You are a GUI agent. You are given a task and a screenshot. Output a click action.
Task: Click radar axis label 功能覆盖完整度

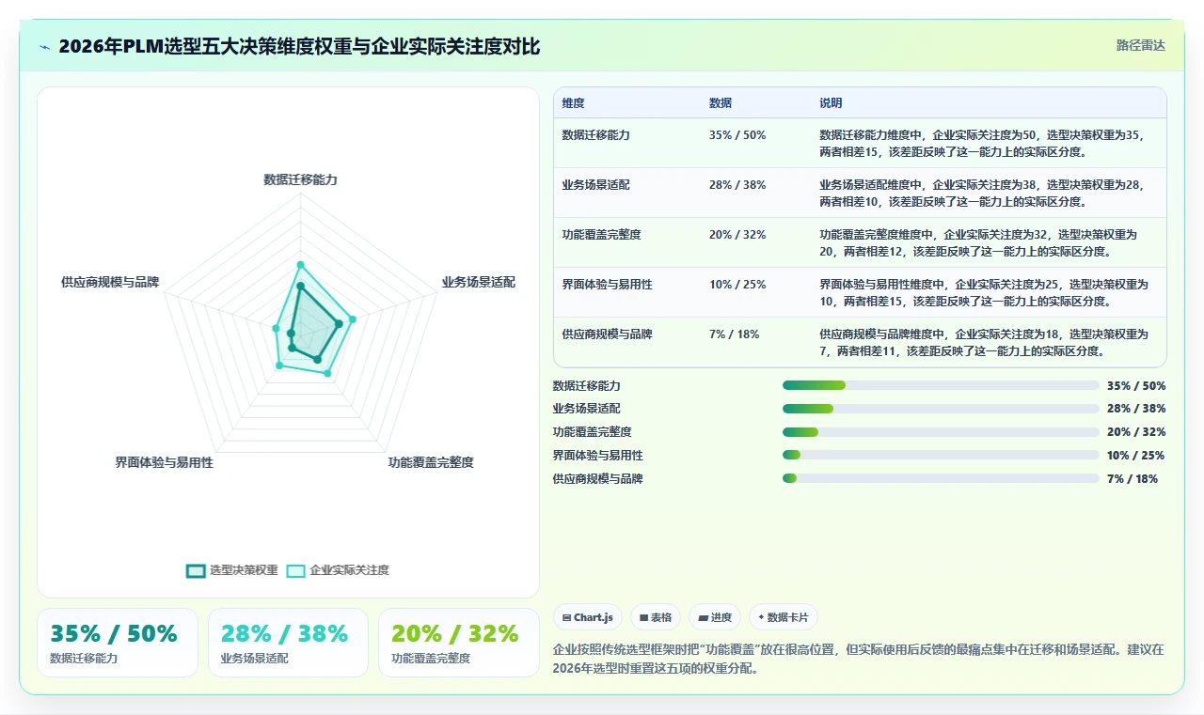coord(431,462)
